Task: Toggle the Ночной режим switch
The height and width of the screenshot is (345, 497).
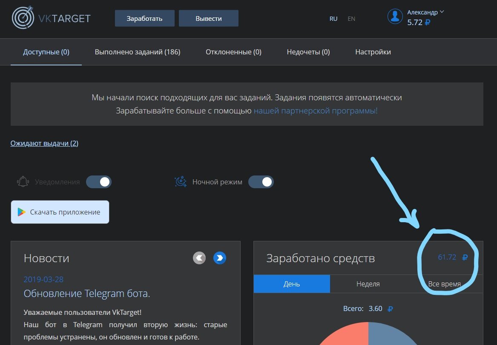Action: click(261, 182)
